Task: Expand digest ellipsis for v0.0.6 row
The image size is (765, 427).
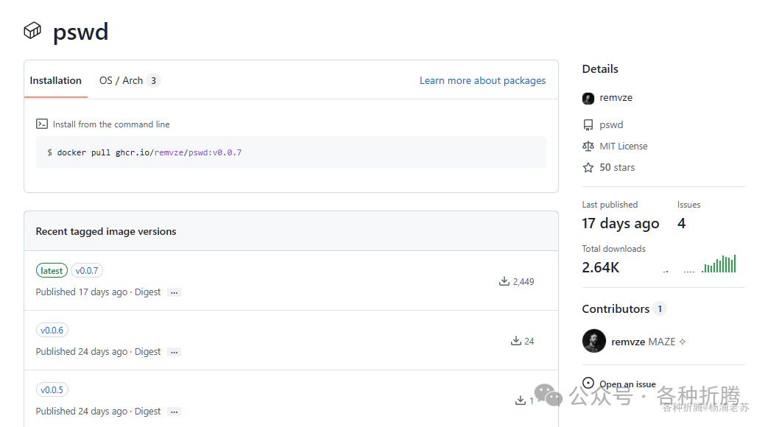Action: tap(174, 352)
